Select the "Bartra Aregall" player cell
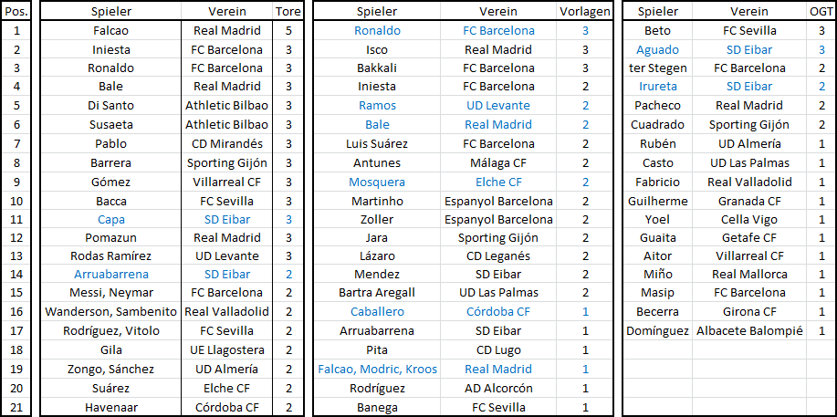The image size is (837, 417). click(377, 292)
